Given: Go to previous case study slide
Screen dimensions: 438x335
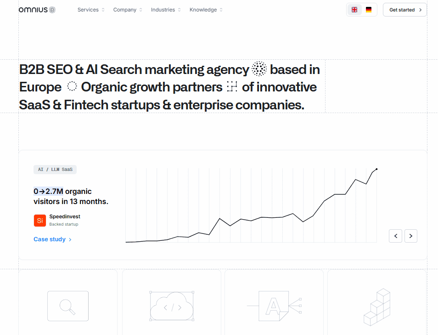Looking at the screenshot, I should click(x=396, y=236).
